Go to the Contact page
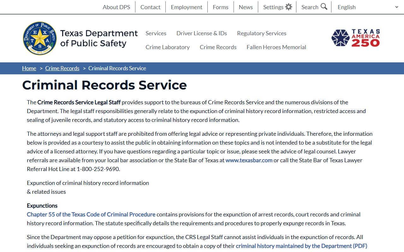 click(x=150, y=7)
